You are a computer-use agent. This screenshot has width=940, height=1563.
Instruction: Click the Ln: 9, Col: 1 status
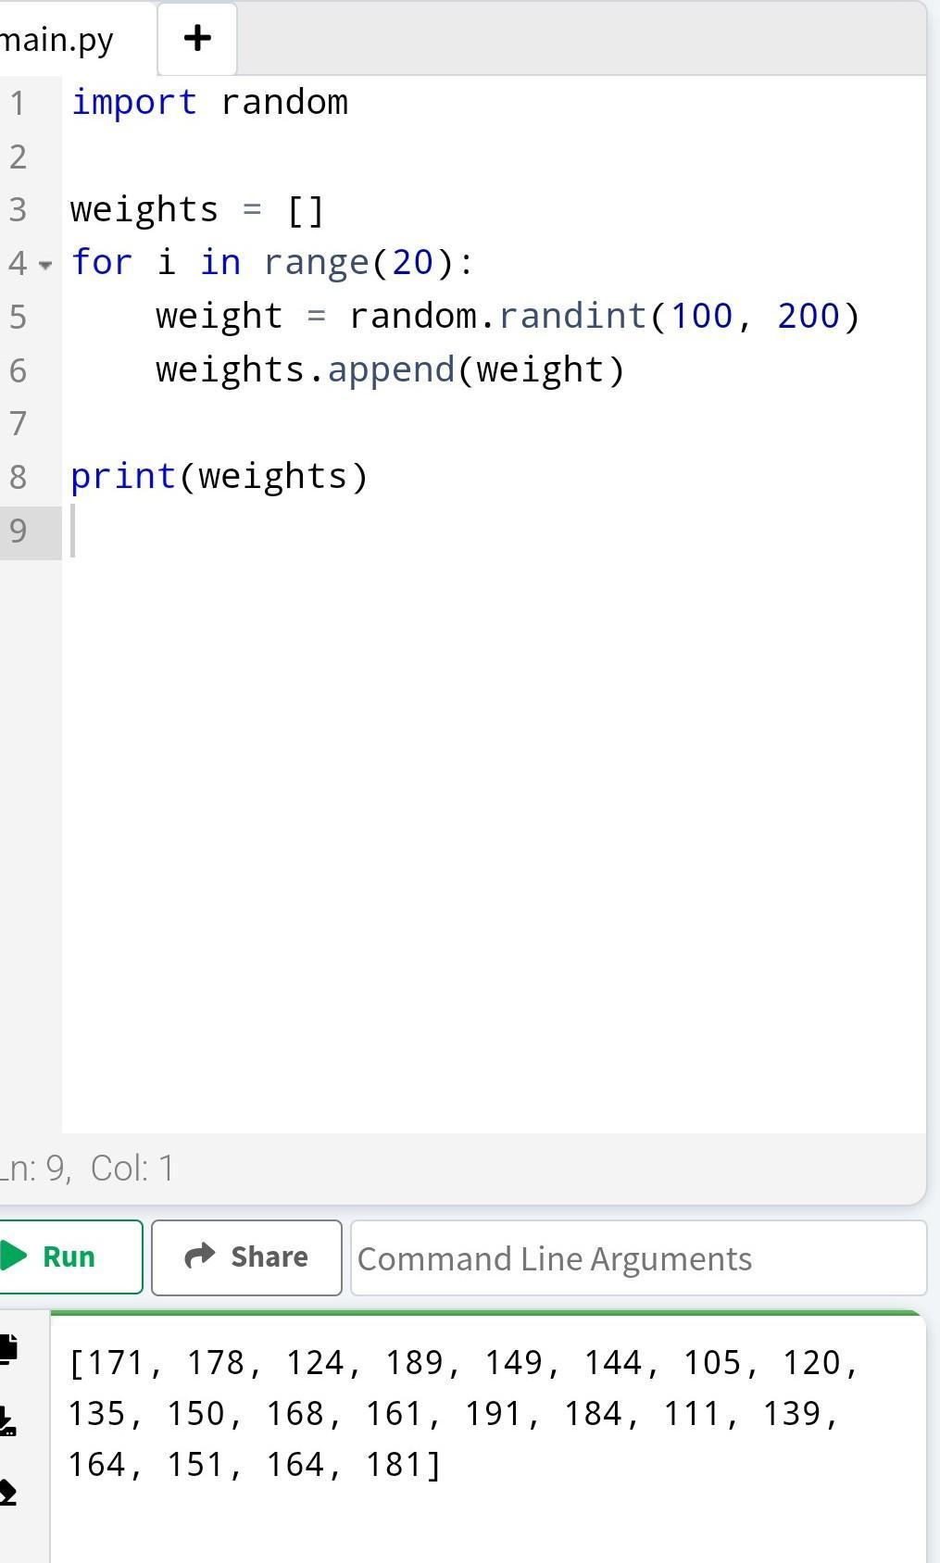coord(88,1169)
